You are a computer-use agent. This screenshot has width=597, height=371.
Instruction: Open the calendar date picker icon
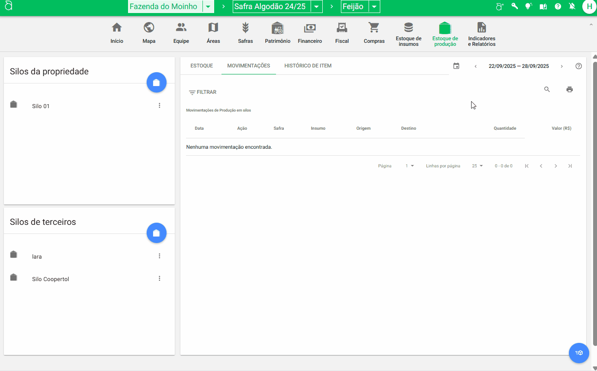[x=456, y=66]
